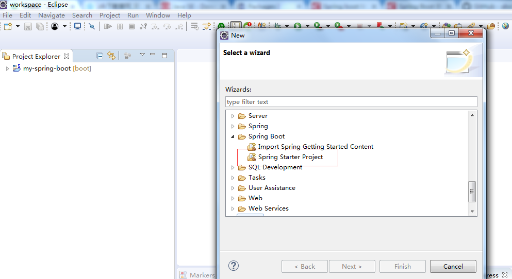This screenshot has width=512, height=279.
Task: Expand the my-spring-boot project node
Action: click(7, 69)
